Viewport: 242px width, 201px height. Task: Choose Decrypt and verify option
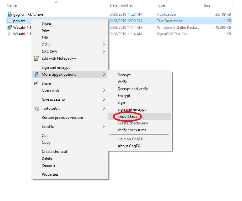click(132, 89)
